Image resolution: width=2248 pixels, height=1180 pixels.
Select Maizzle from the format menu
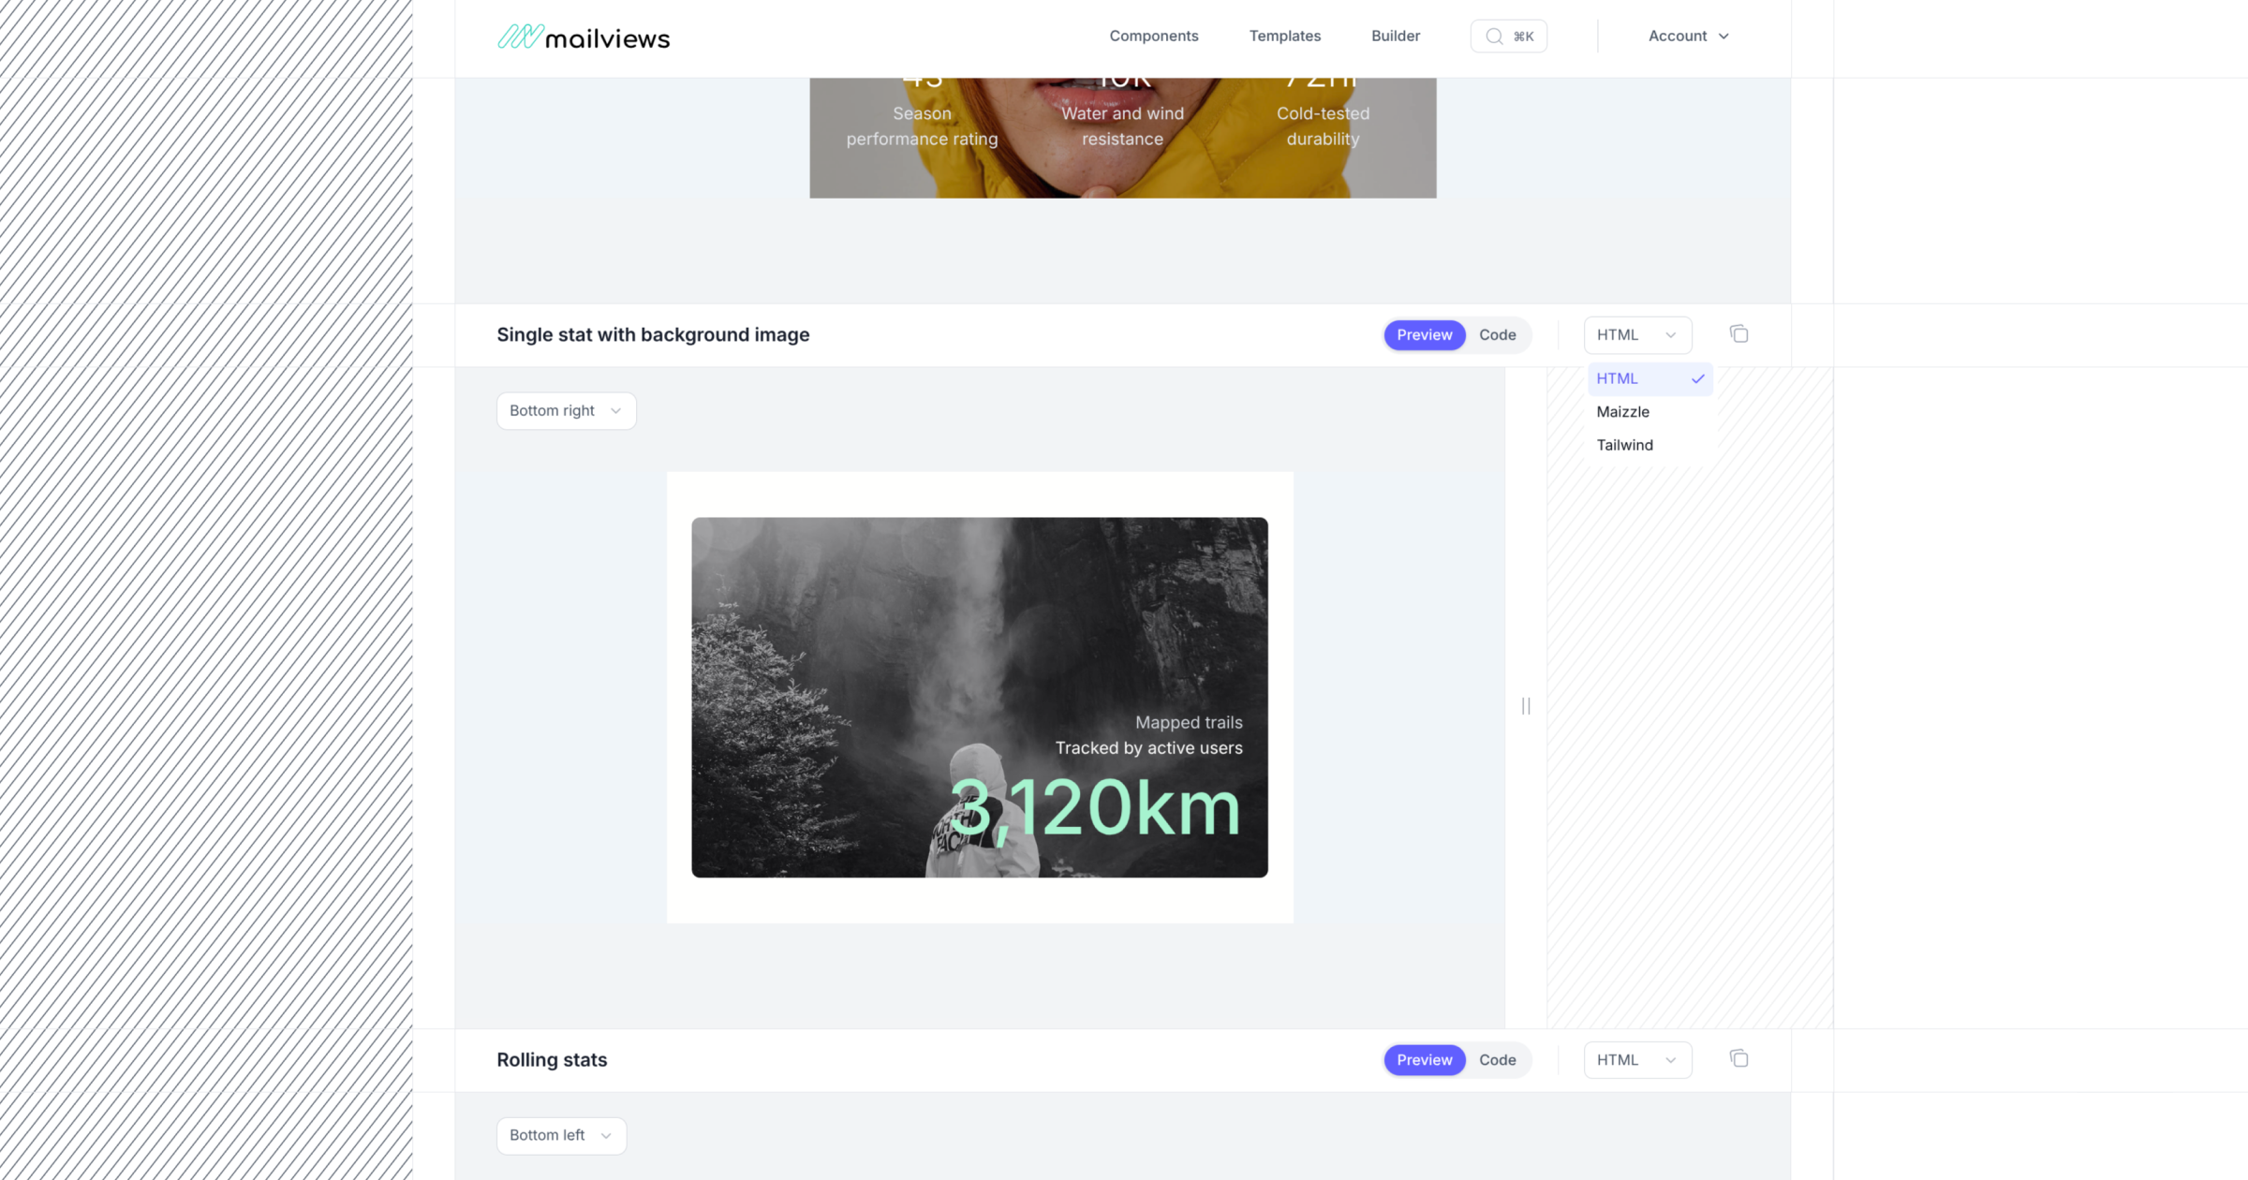tap(1622, 411)
